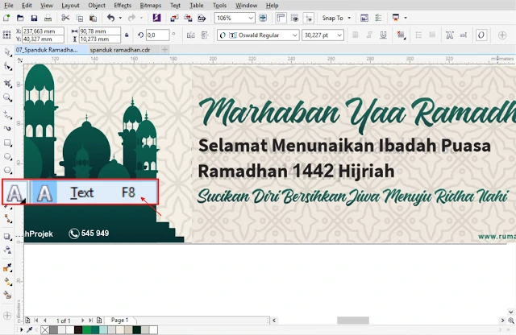The width and height of the screenshot is (516, 335).
Task: Toggle bold text formatting
Action: tap(356, 35)
